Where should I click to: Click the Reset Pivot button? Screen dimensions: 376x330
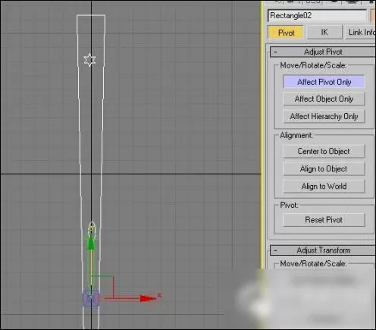[324, 220]
